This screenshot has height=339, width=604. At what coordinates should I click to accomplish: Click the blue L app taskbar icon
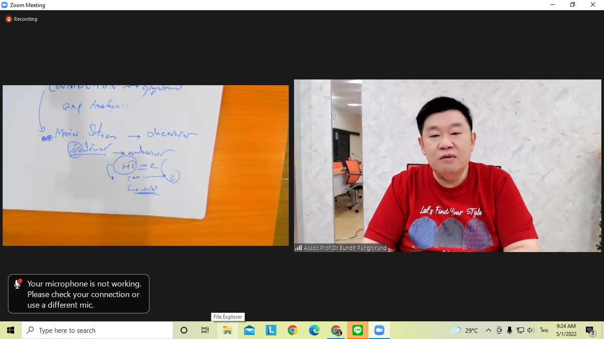point(271,330)
